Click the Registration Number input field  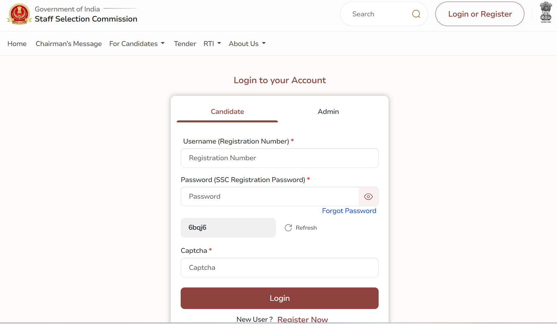click(x=279, y=158)
